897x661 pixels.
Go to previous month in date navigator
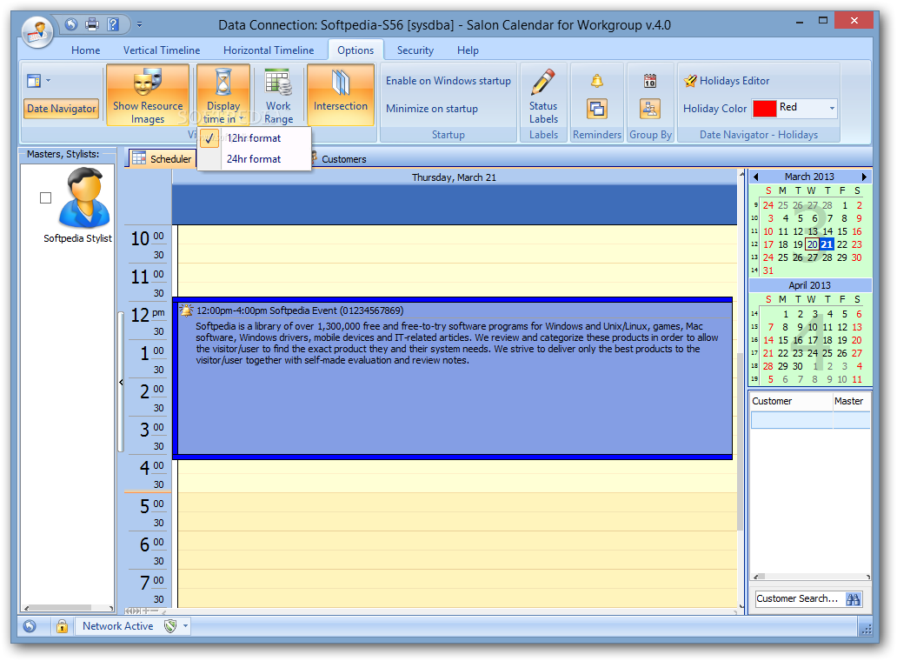coord(755,177)
